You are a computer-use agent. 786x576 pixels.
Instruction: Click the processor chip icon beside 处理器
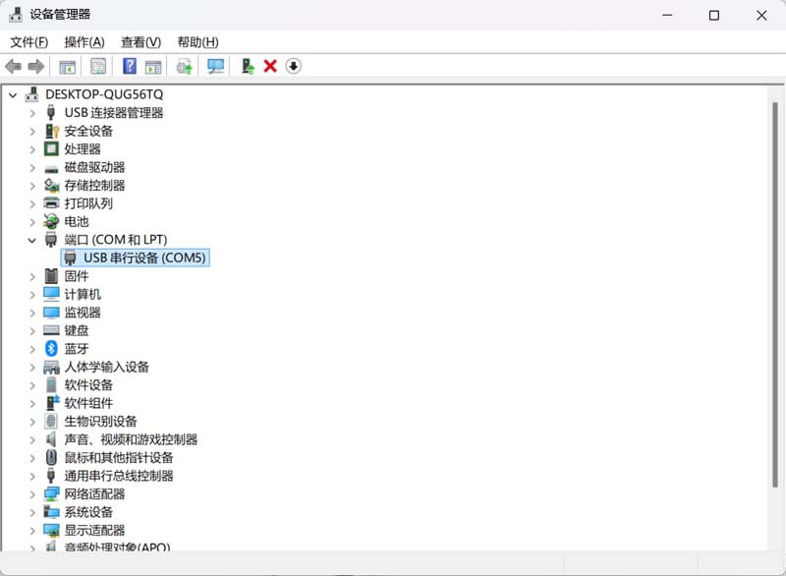(51, 148)
